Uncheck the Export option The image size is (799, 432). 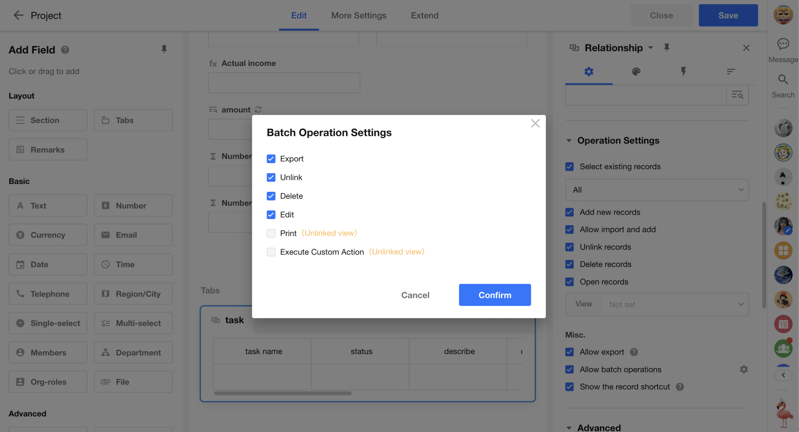click(x=271, y=159)
